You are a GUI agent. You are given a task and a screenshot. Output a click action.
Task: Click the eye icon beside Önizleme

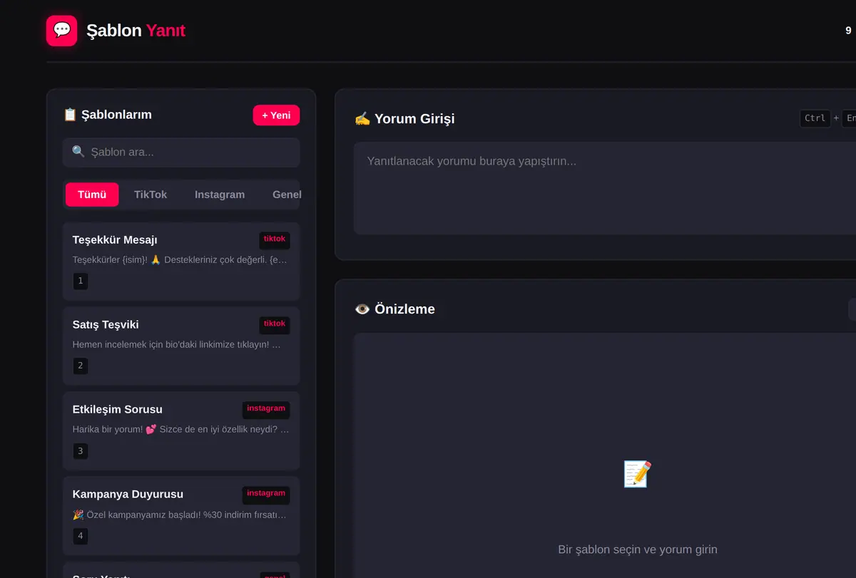362,309
